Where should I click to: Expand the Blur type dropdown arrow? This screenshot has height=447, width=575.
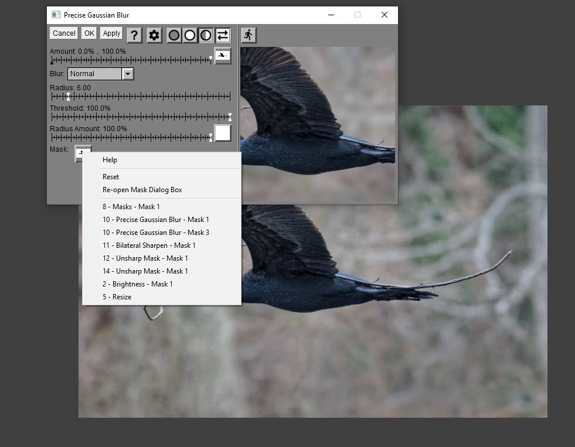128,74
